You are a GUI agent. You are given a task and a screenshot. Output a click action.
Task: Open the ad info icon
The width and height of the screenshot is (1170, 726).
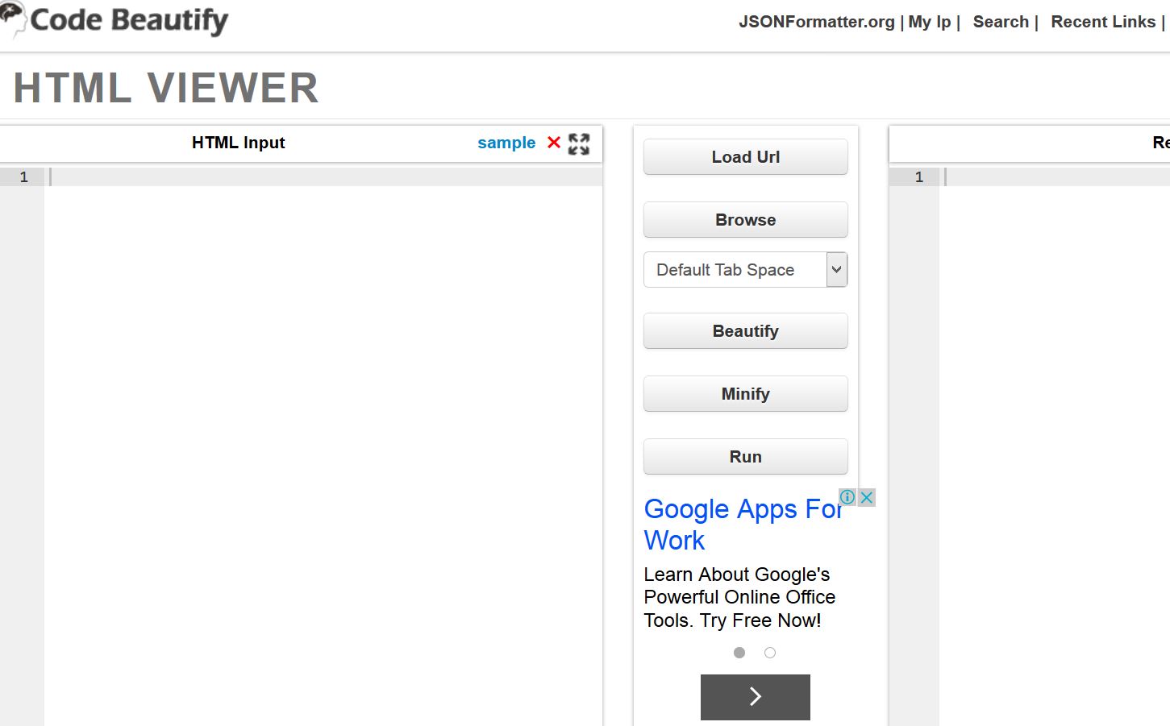(847, 497)
